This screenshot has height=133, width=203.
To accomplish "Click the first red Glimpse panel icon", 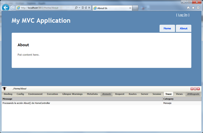I will (x=192, y=89).
